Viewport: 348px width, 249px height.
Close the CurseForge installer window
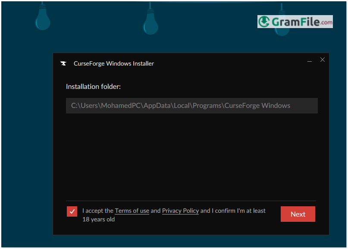(x=322, y=60)
